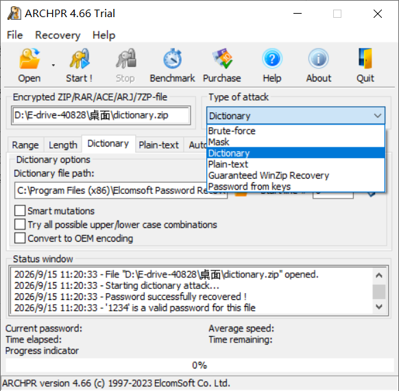Open the File menu

15,35
